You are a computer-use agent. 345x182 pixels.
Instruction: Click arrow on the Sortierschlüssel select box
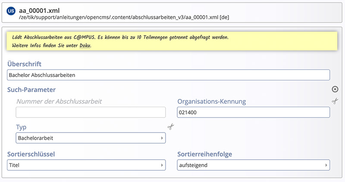coord(162,165)
